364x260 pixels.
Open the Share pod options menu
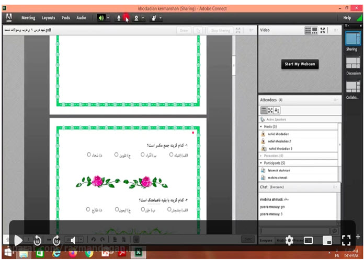point(251,30)
